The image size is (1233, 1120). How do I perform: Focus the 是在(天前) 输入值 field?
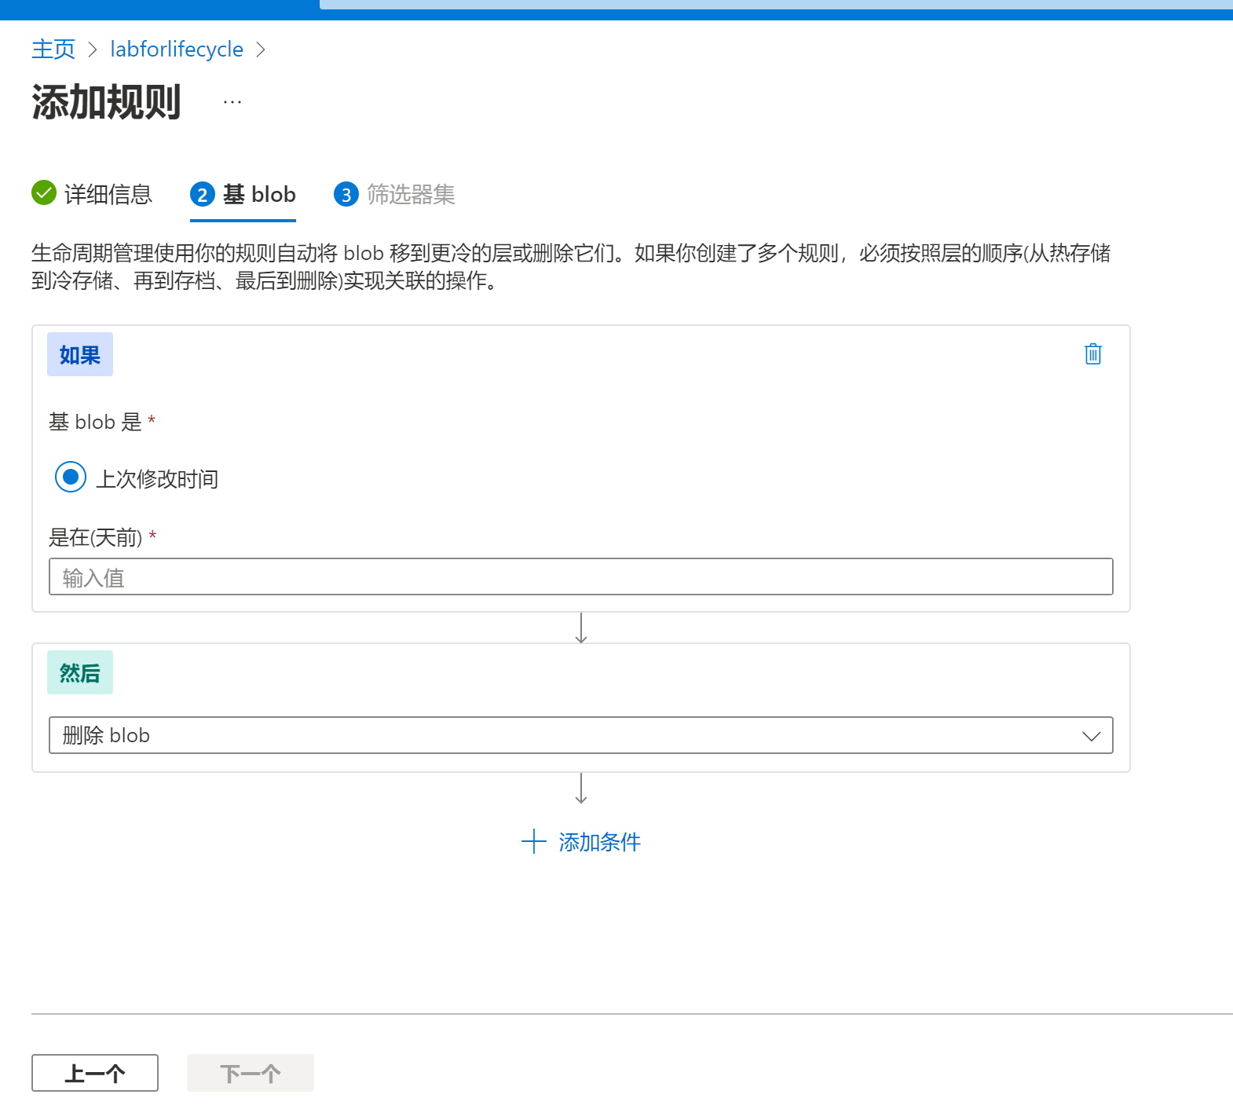580,576
